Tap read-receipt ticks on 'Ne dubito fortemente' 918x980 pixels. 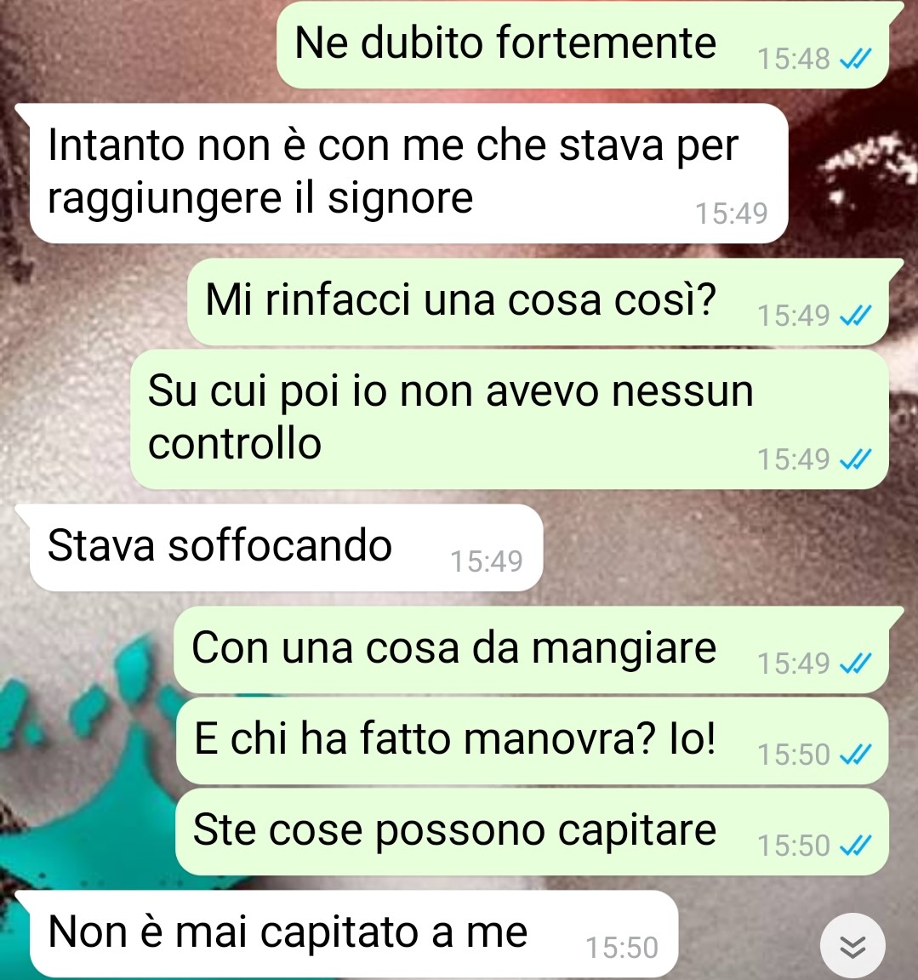point(856,60)
